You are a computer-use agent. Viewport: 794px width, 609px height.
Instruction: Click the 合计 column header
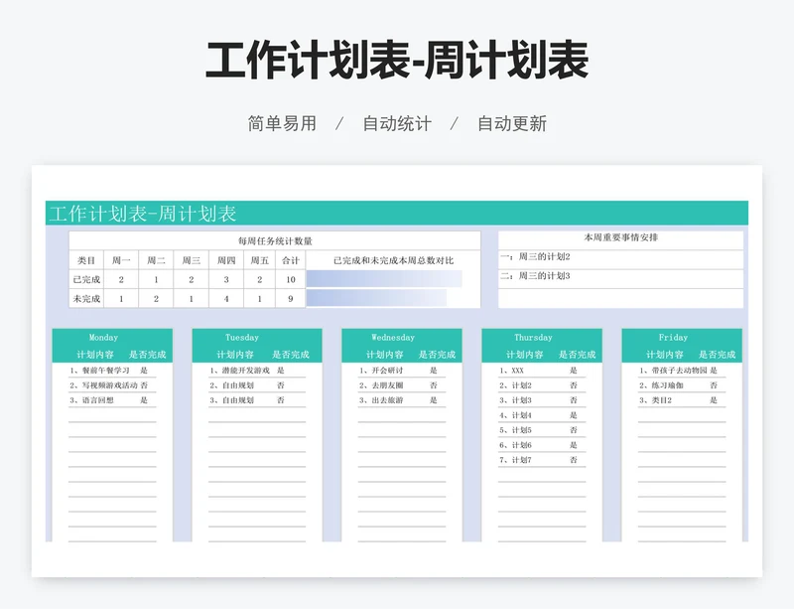pyautogui.click(x=291, y=260)
